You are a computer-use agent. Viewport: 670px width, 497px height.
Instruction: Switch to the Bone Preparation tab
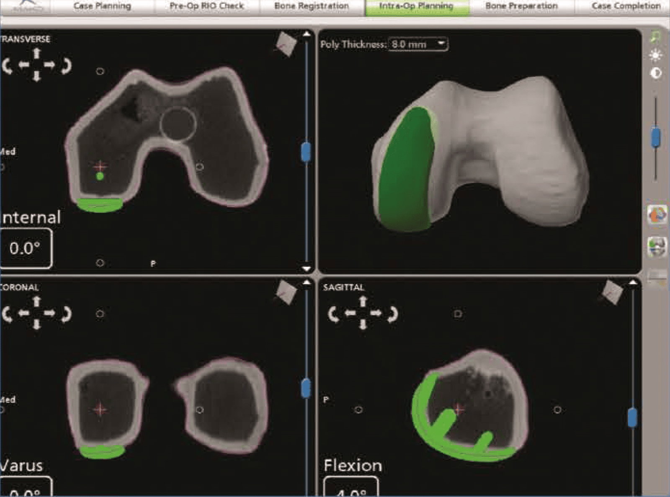point(521,6)
